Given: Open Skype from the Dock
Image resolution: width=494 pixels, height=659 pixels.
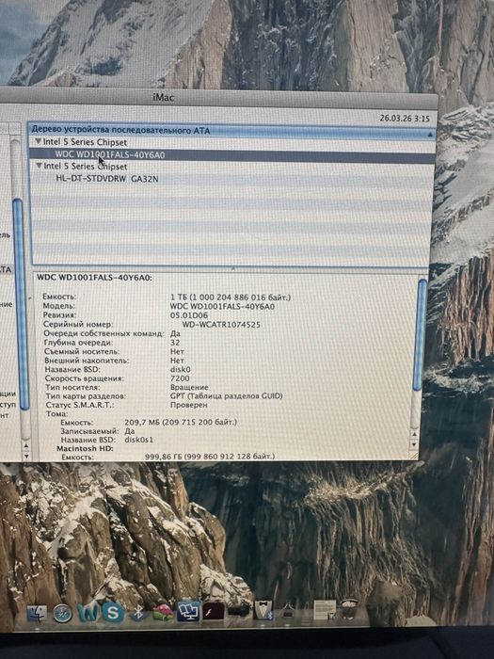Looking at the screenshot, I should 113,612.
